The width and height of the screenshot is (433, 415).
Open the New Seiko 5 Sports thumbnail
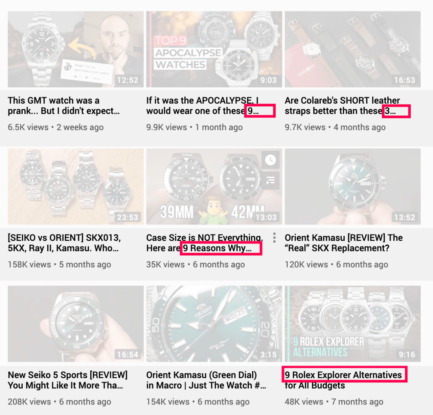76,324
